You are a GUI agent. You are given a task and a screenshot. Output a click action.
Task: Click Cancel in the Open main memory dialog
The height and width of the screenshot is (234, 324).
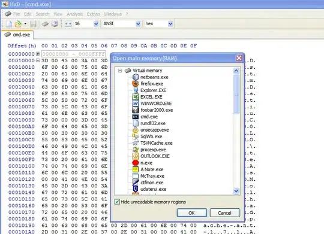tap(225, 213)
